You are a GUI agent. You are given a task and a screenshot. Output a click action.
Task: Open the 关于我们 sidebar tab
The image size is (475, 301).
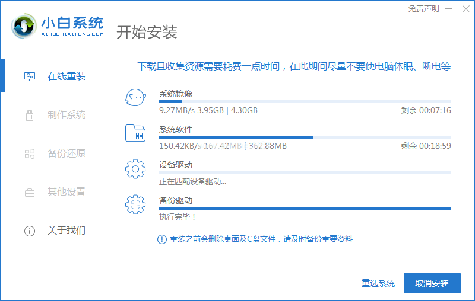tap(66, 230)
